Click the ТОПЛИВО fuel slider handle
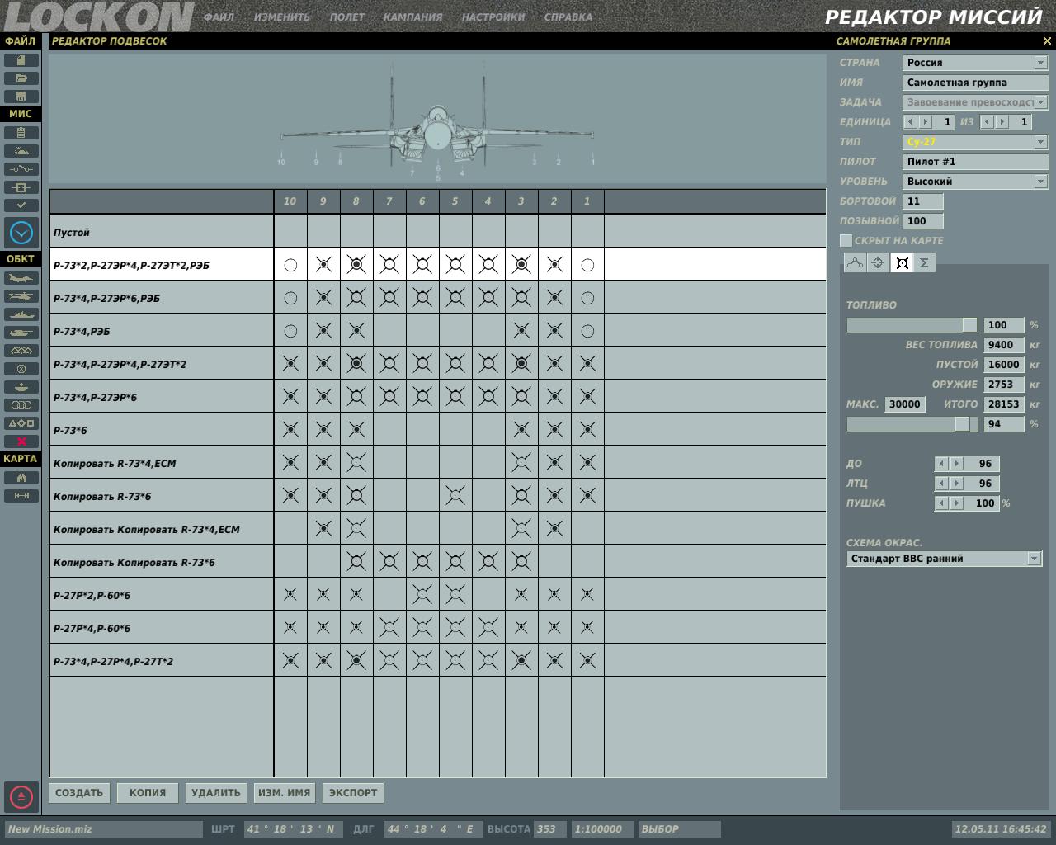This screenshot has width=1056, height=845. pyautogui.click(x=969, y=325)
